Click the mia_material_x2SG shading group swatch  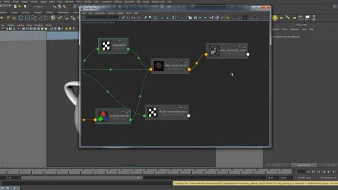[214, 51]
